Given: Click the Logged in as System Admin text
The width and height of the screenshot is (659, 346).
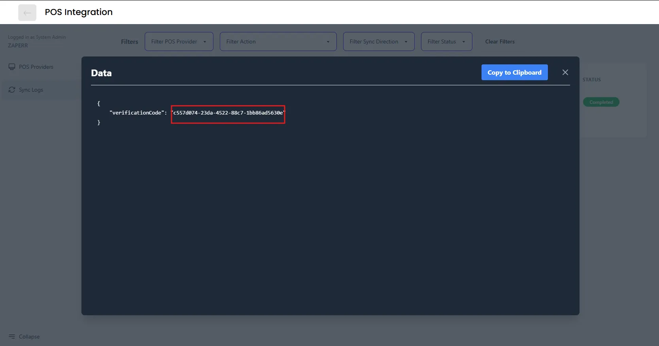Looking at the screenshot, I should coord(37,37).
